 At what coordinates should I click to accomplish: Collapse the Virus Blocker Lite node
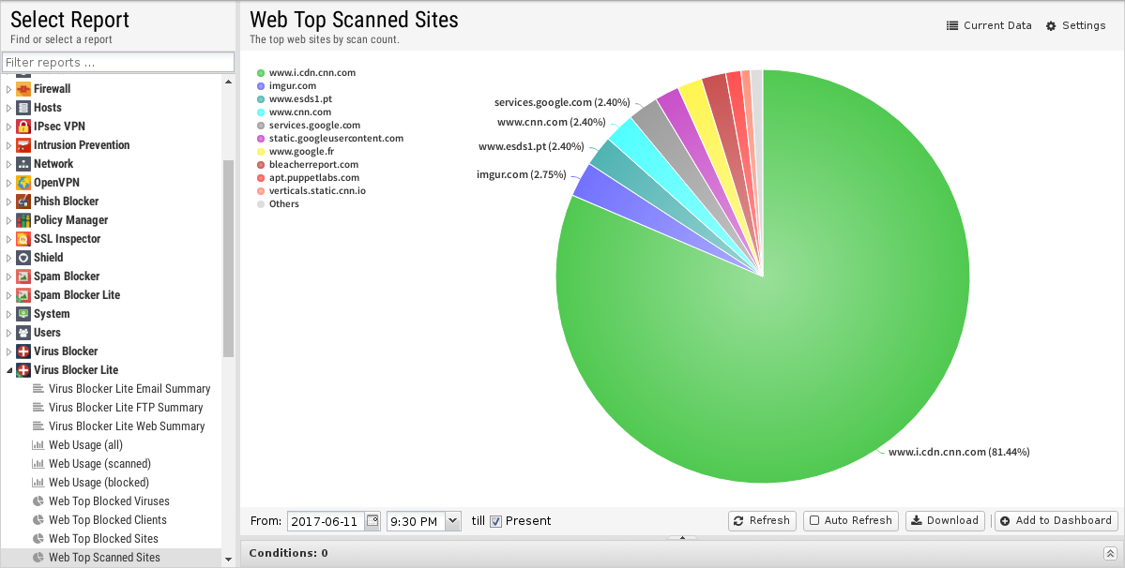8,370
